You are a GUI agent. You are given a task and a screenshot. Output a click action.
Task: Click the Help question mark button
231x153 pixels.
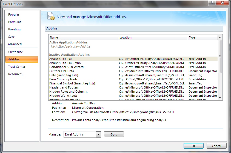(x=212, y=3)
